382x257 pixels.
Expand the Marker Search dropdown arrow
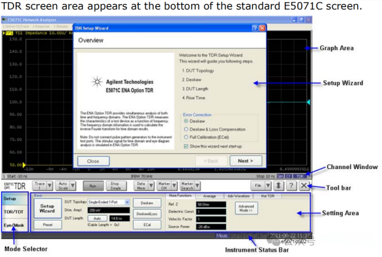click(x=197, y=186)
